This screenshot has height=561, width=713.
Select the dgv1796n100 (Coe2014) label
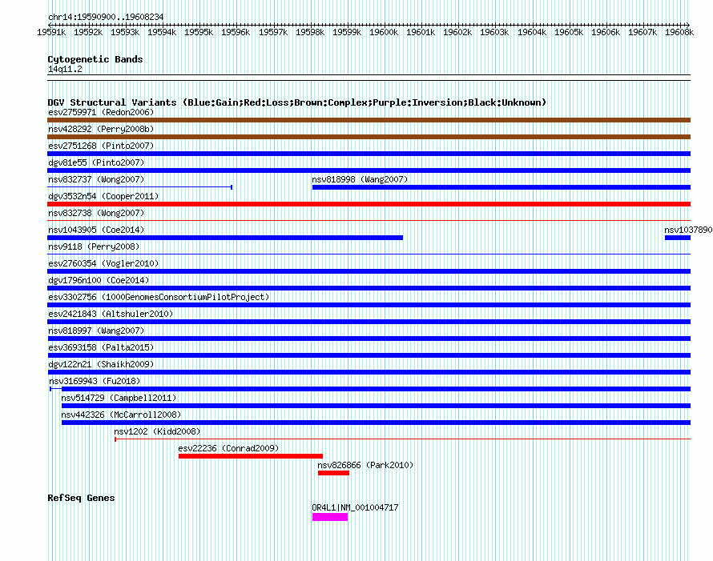99,280
